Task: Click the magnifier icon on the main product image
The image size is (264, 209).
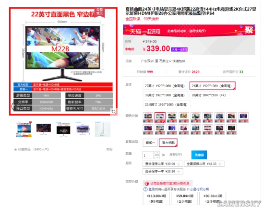Action: (x=114, y=112)
